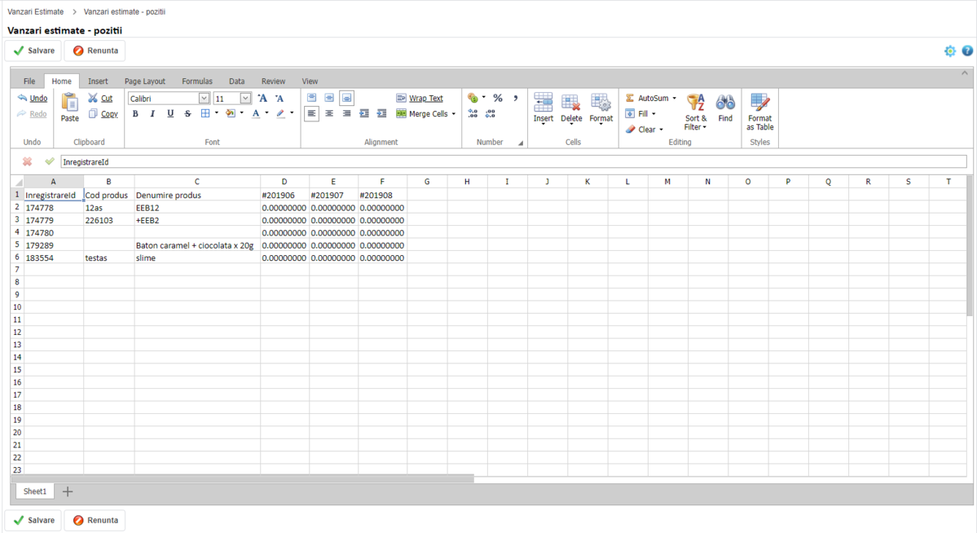Open the font size 11 dropdown
The width and height of the screenshot is (977, 533).
point(245,98)
